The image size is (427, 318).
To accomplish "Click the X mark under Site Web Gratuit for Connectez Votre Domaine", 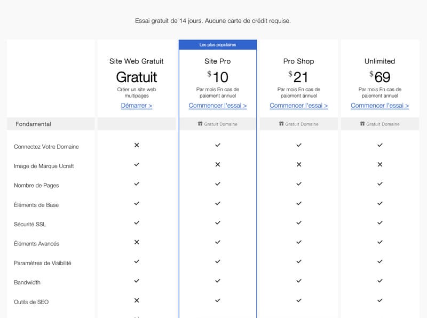I will tap(137, 146).
